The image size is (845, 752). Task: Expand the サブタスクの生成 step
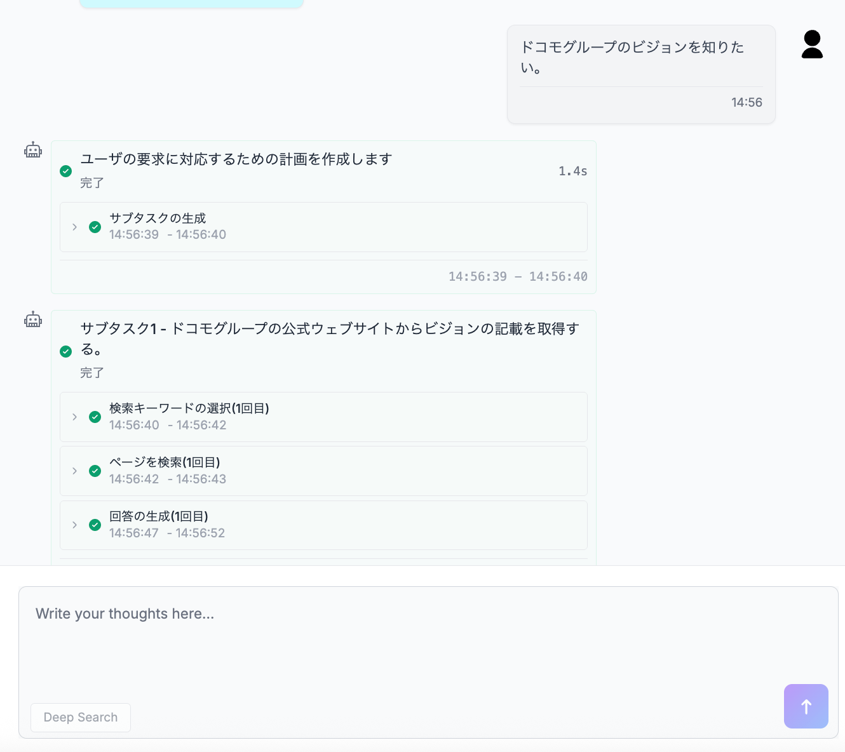(74, 227)
